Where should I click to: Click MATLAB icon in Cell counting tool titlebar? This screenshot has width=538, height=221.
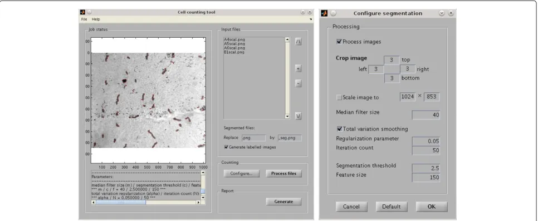coord(82,12)
